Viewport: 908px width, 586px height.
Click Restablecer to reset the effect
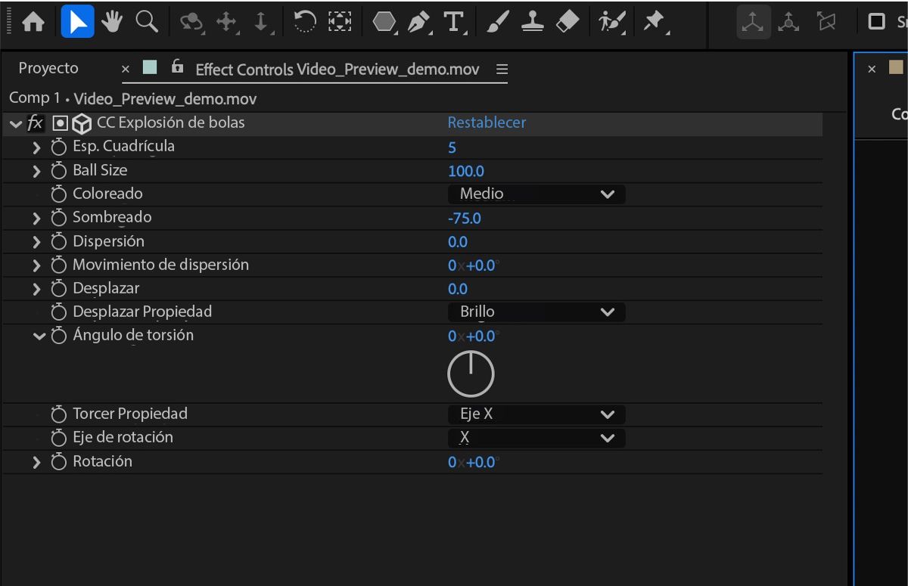pyautogui.click(x=487, y=122)
